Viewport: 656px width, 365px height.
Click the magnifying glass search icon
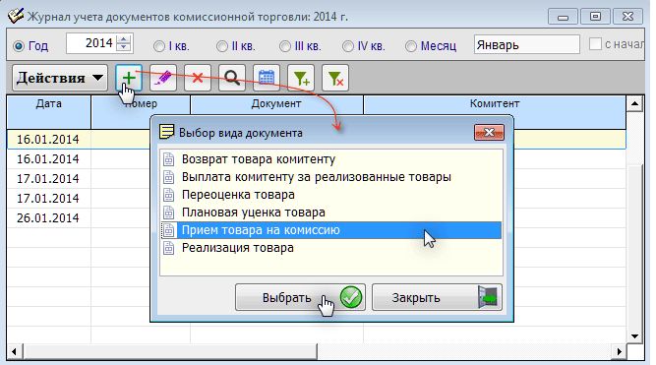[x=232, y=78]
